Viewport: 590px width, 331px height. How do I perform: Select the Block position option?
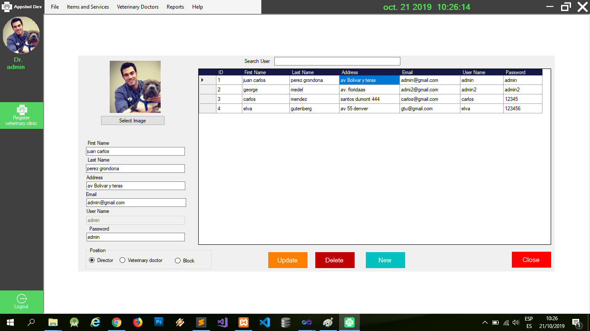[x=177, y=260]
